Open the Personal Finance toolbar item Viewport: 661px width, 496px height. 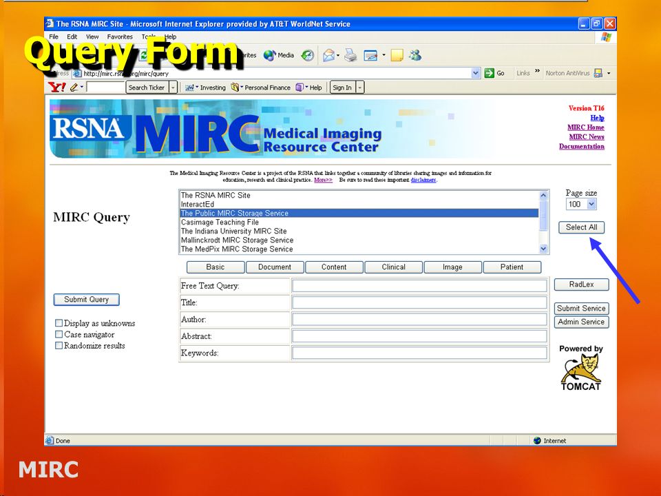[261, 87]
